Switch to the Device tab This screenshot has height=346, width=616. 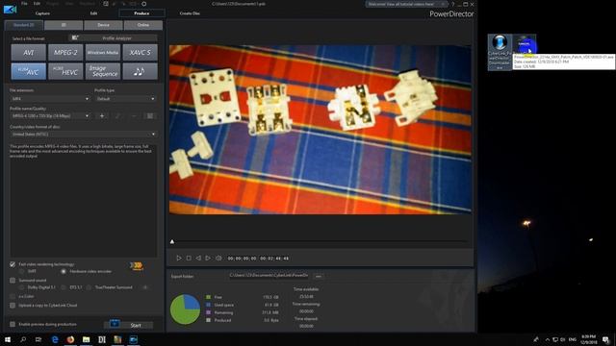[103, 25]
